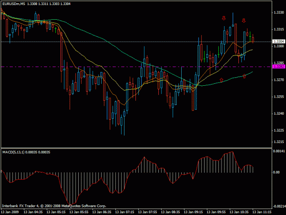
Task: Click the 13 Jan 09:15 time label
Action: coord(193,212)
